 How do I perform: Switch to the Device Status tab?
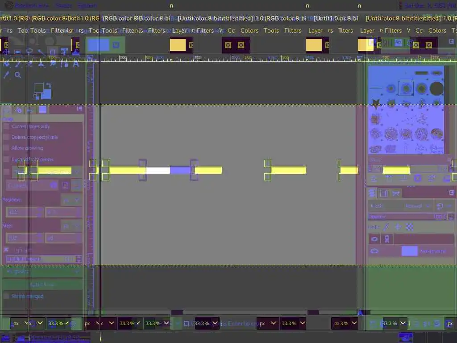(x=19, y=110)
